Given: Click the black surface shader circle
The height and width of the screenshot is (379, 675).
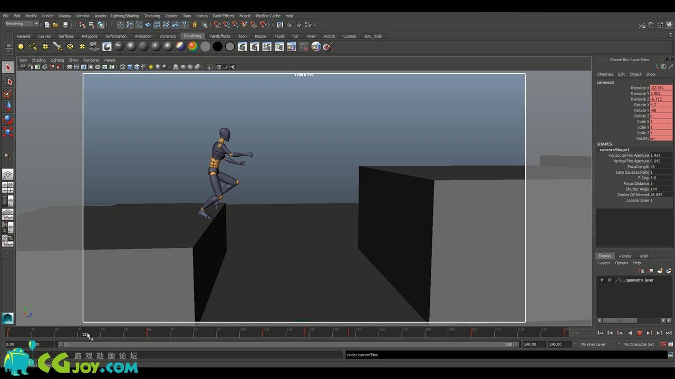Looking at the screenshot, I should click(217, 47).
